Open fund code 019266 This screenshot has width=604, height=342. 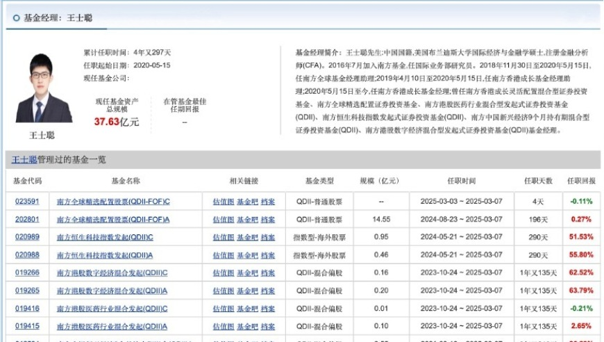27,272
